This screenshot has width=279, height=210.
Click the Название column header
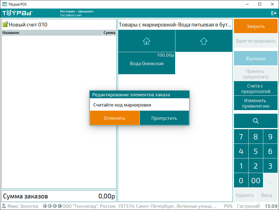click(x=52, y=33)
